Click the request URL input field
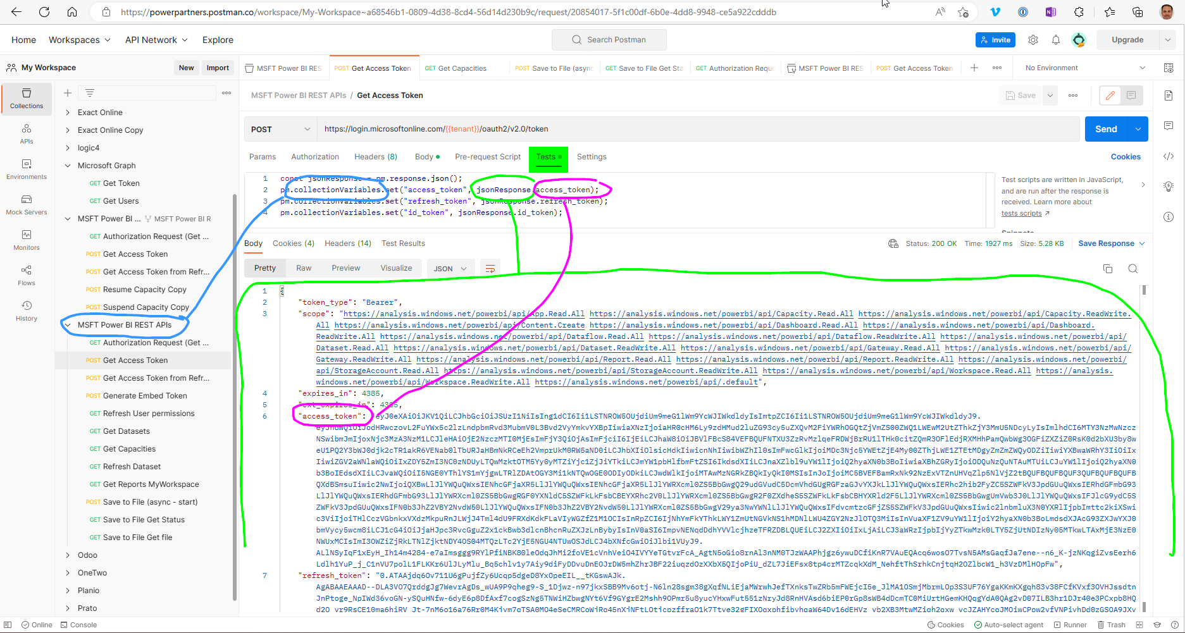1185x633 pixels. pos(698,129)
